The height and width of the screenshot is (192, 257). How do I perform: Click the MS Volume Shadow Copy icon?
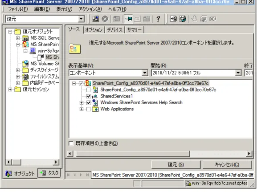point(25,64)
